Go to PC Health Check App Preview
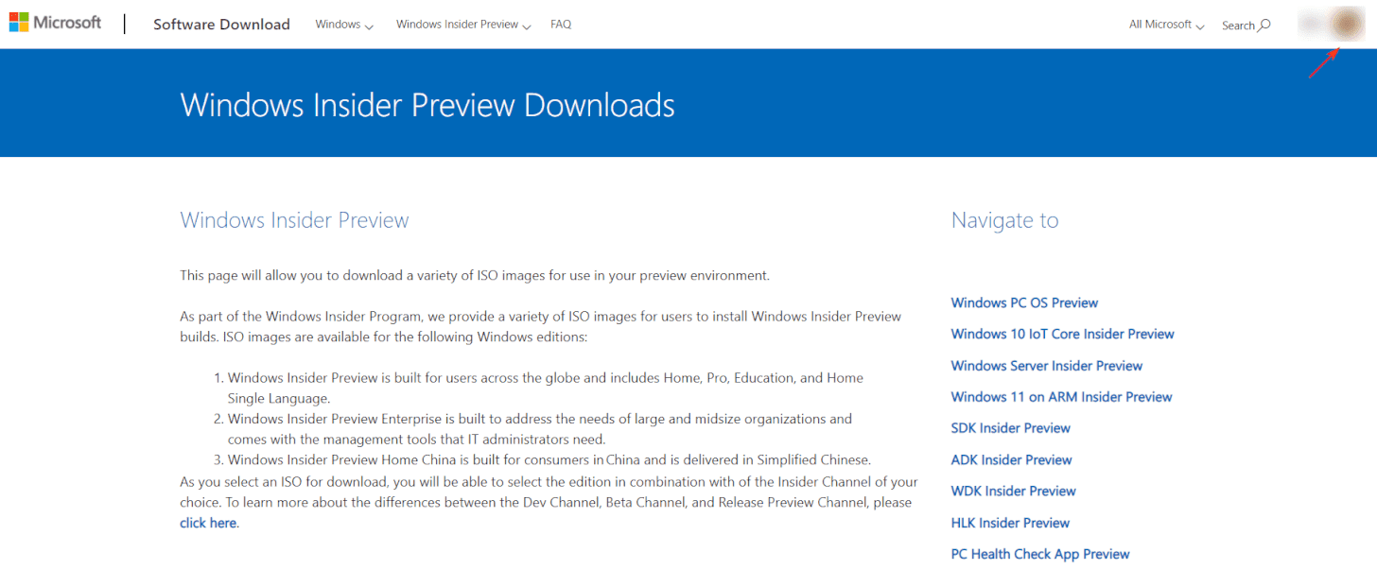Image resolution: width=1377 pixels, height=570 pixels. (x=1039, y=554)
